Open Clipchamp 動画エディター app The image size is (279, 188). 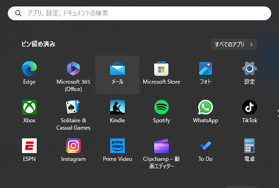162,146
